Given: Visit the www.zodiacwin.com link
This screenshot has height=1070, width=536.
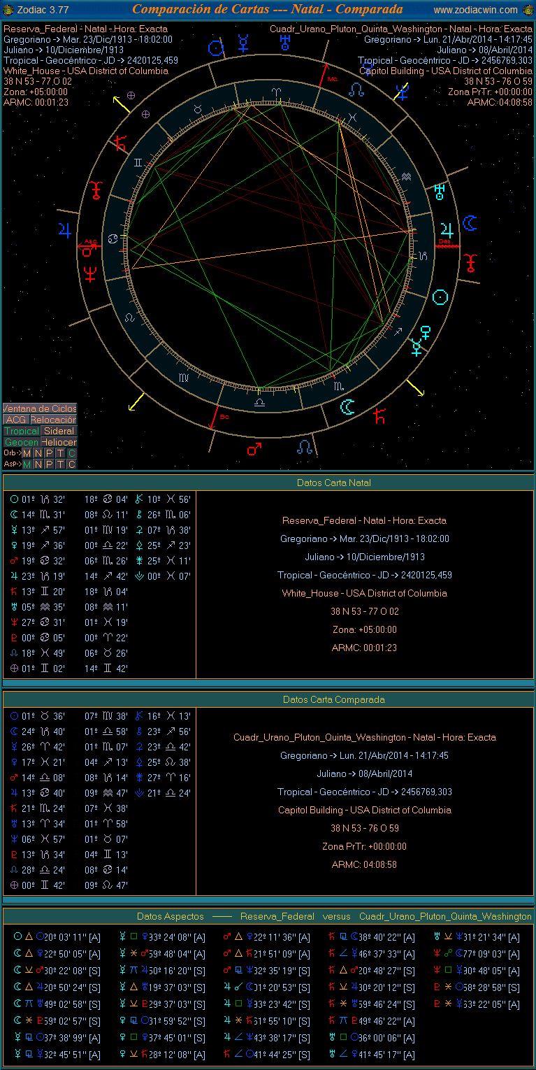Looking at the screenshot, I should (x=476, y=10).
